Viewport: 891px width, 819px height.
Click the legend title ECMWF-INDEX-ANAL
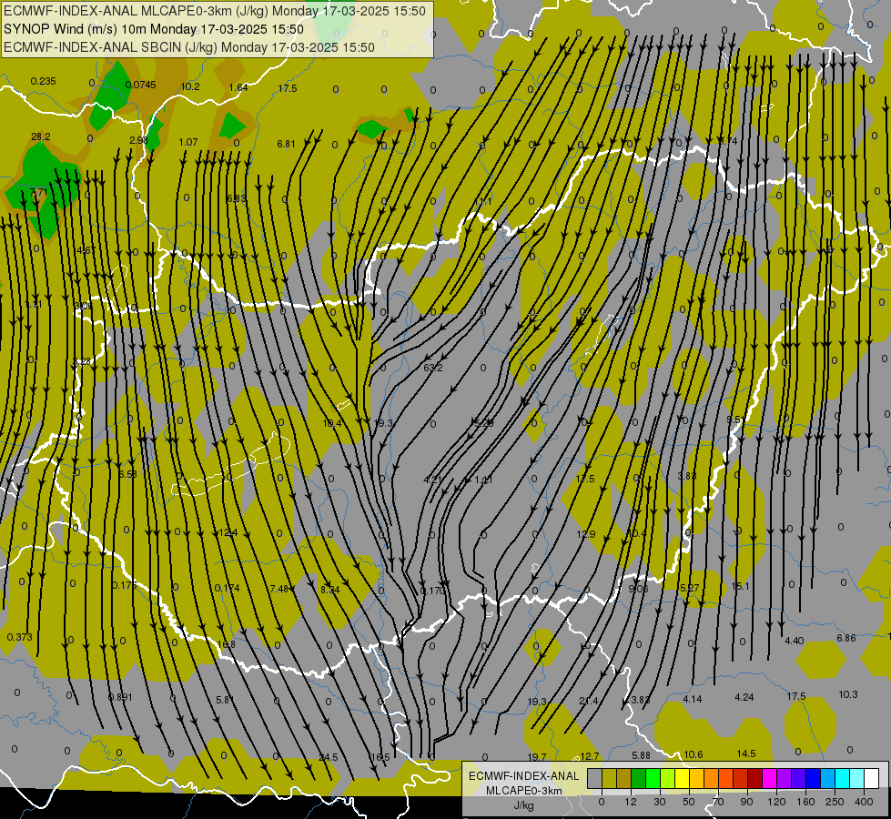pyautogui.click(x=523, y=776)
